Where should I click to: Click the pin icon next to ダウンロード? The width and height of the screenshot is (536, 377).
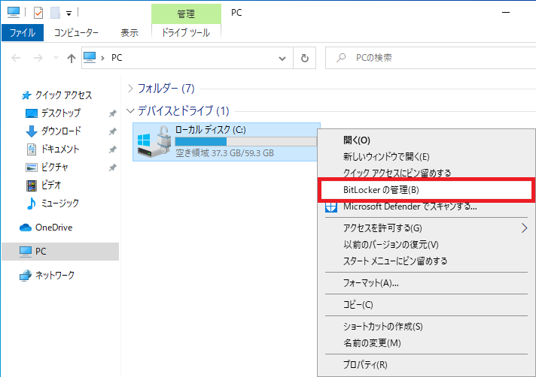[112, 131]
